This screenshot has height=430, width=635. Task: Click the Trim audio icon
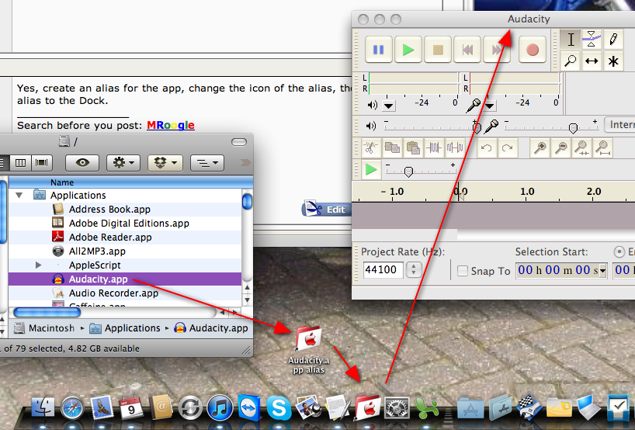[x=434, y=147]
